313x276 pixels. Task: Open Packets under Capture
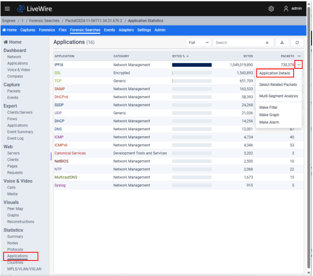tap(14, 91)
